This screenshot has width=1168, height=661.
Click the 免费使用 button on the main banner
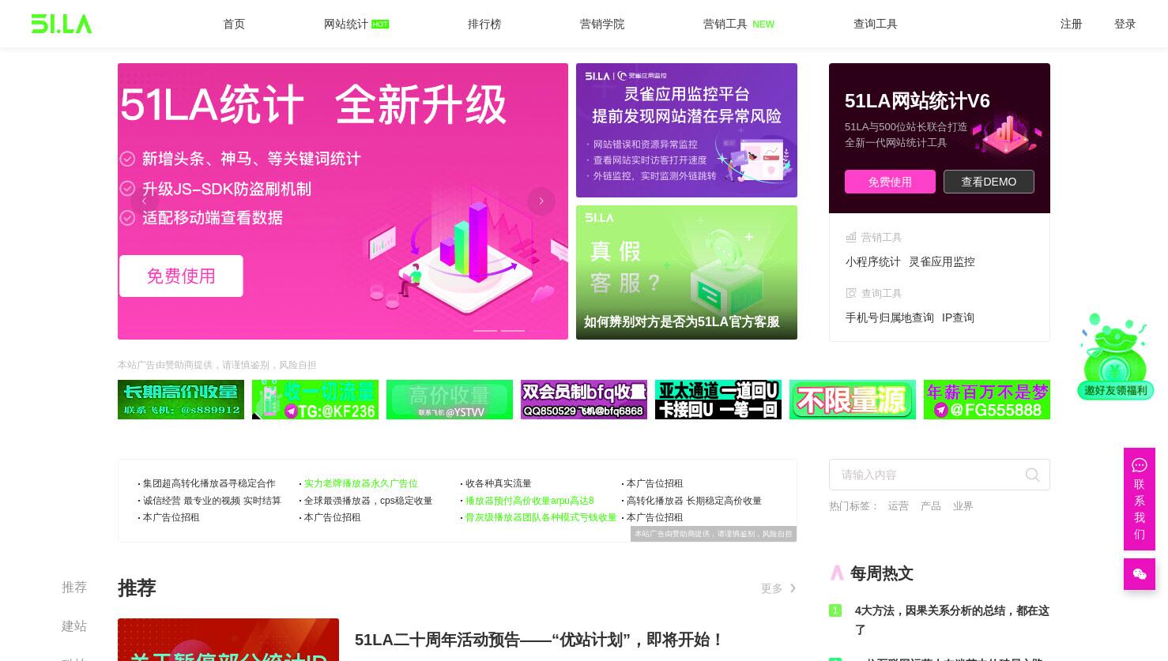coord(181,276)
